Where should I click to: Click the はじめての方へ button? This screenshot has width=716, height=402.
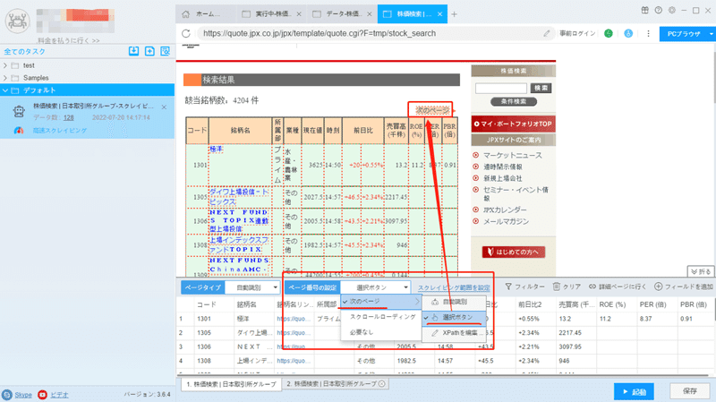pyautogui.click(x=513, y=252)
